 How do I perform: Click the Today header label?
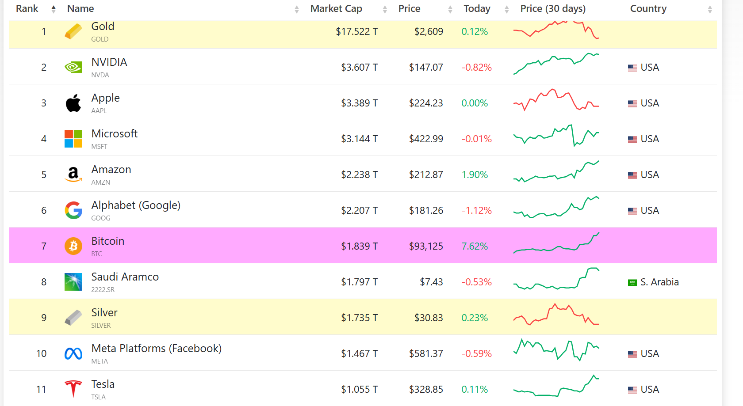click(477, 8)
